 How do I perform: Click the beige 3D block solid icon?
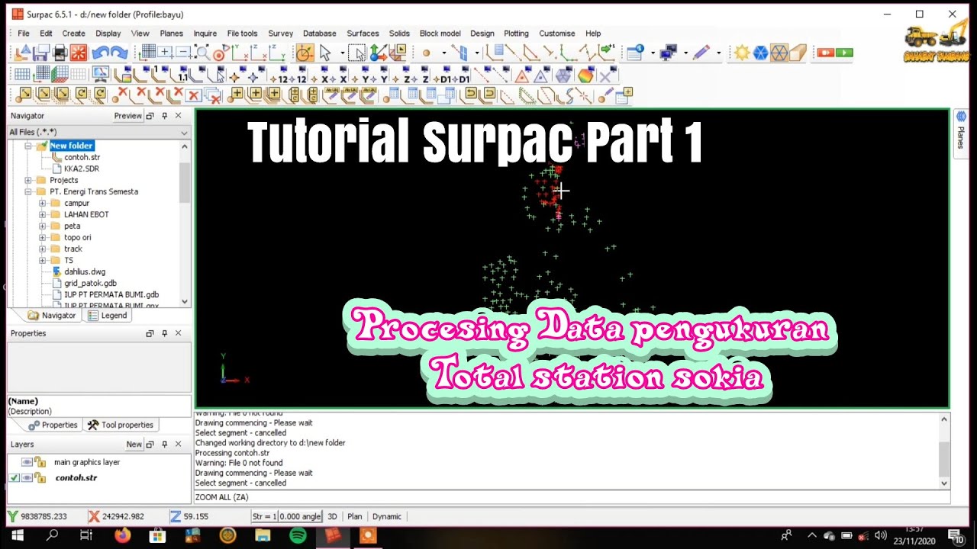[x=798, y=53]
